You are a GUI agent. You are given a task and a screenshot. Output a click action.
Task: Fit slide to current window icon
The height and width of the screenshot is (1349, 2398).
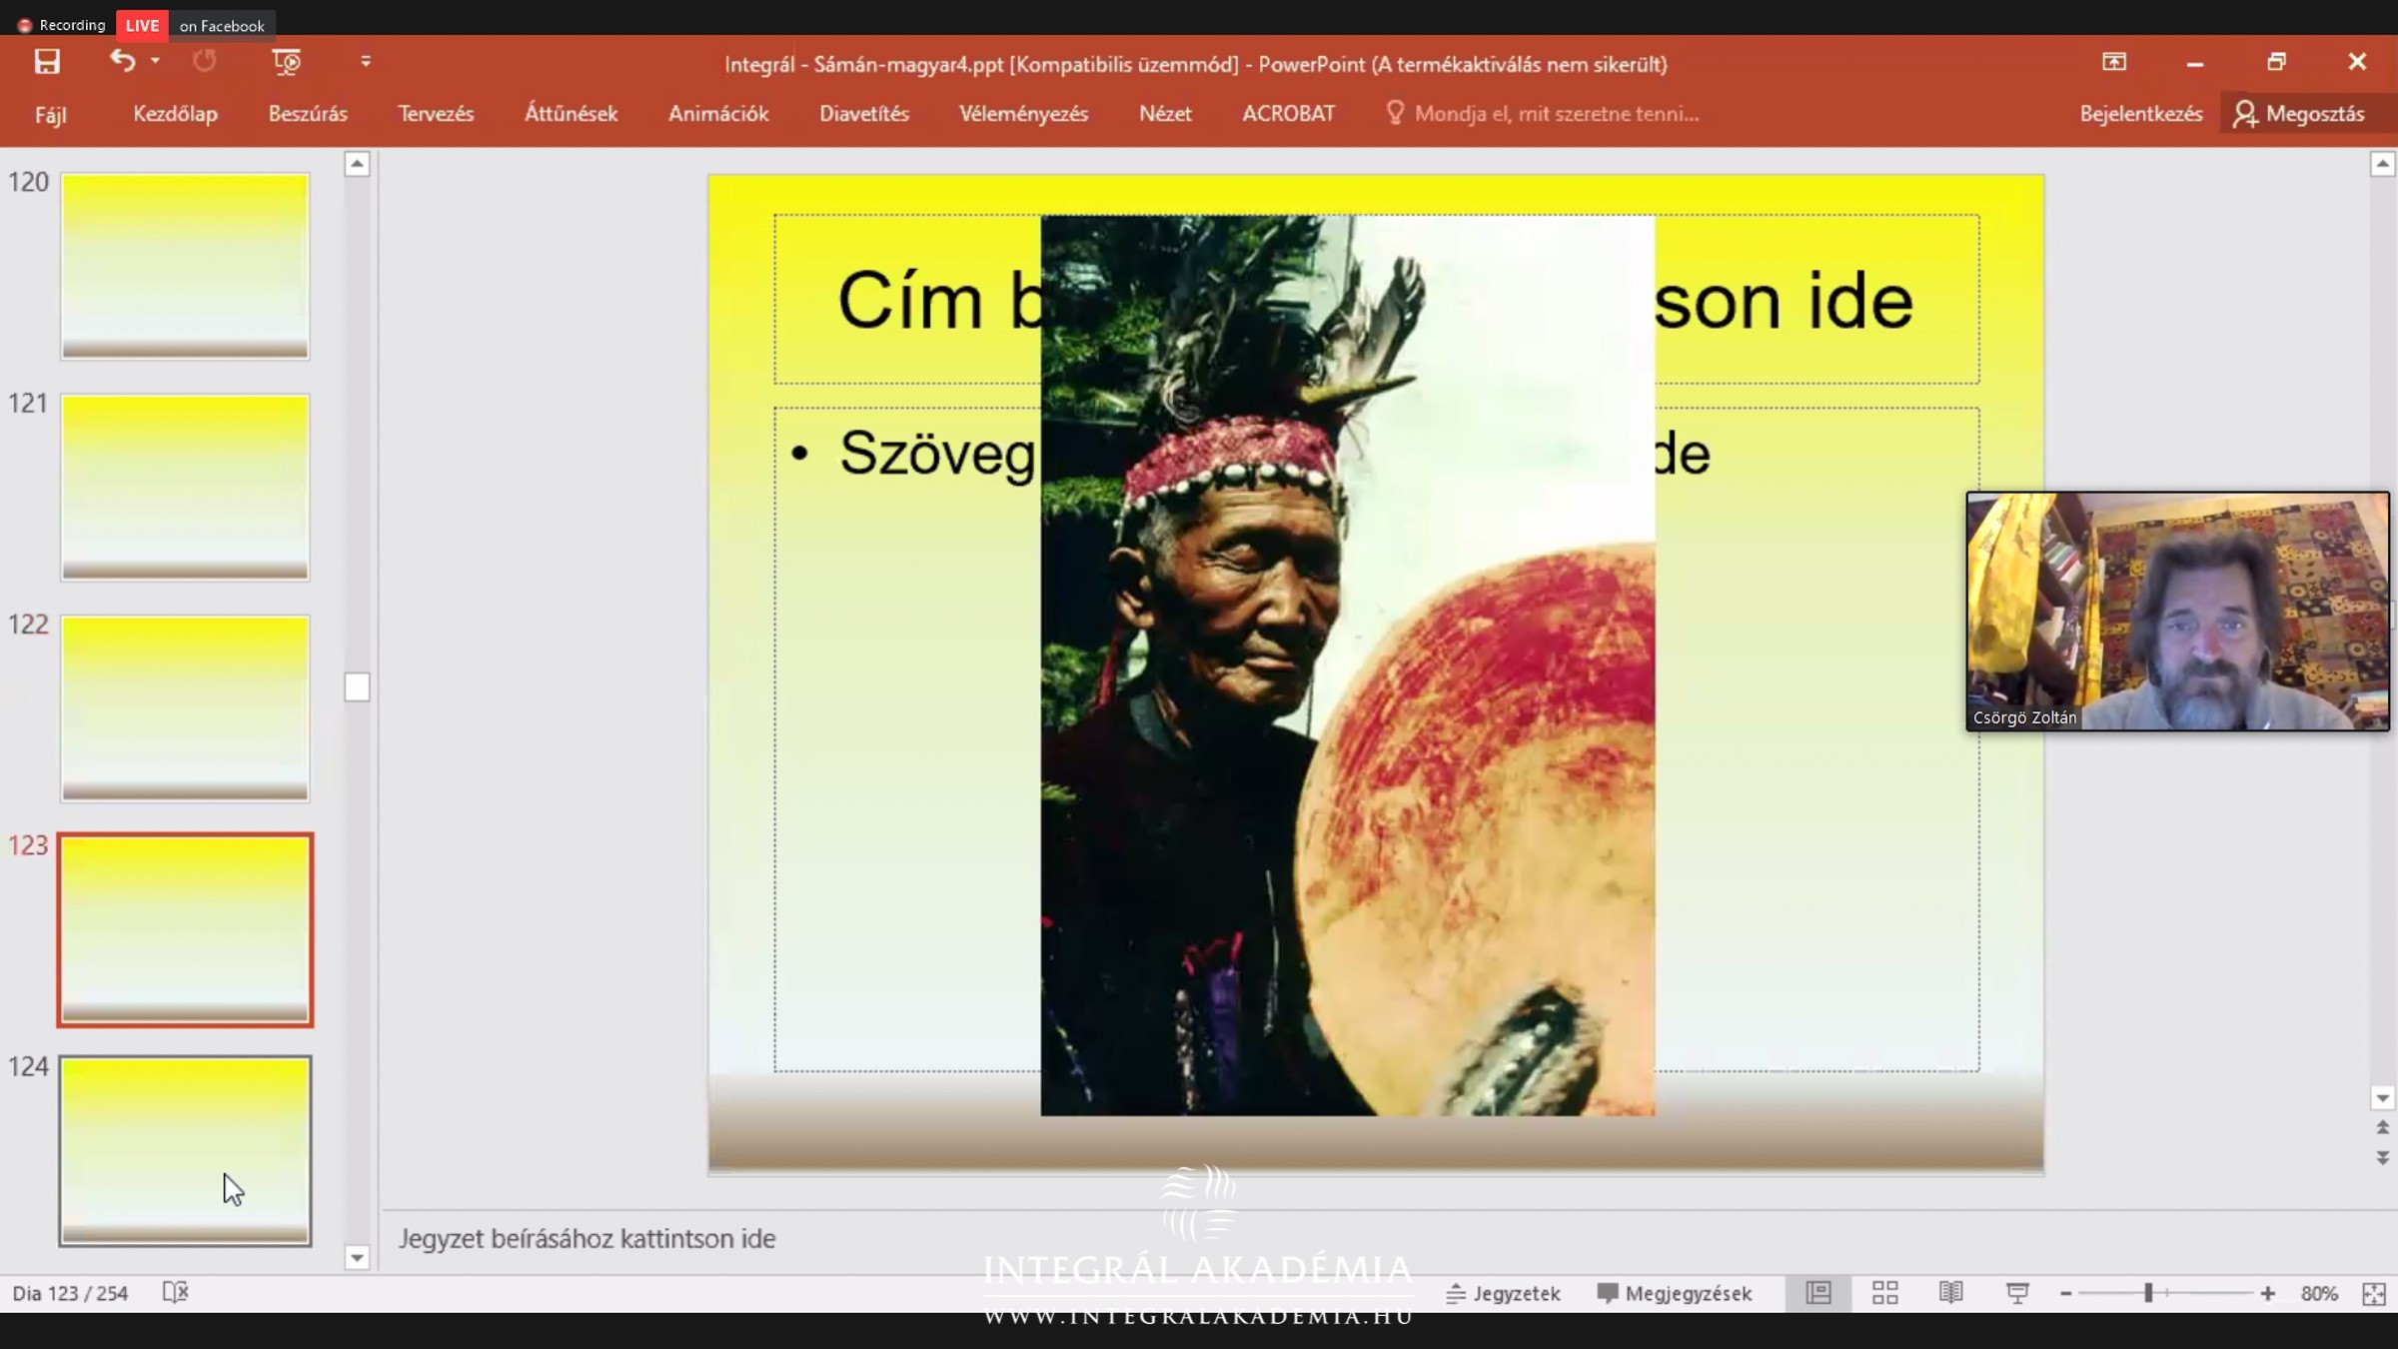click(2374, 1294)
